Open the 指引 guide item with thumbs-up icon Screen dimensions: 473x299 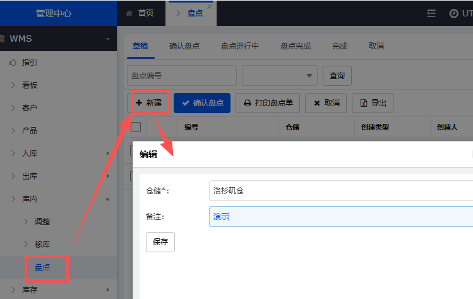(30, 63)
